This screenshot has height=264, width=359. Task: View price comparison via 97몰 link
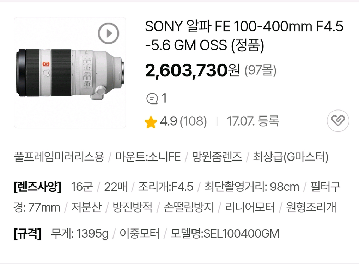[261, 70]
